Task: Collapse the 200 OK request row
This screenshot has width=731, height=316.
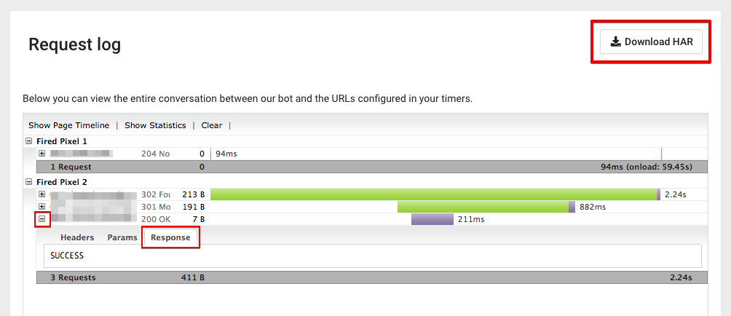Action: 42,218
